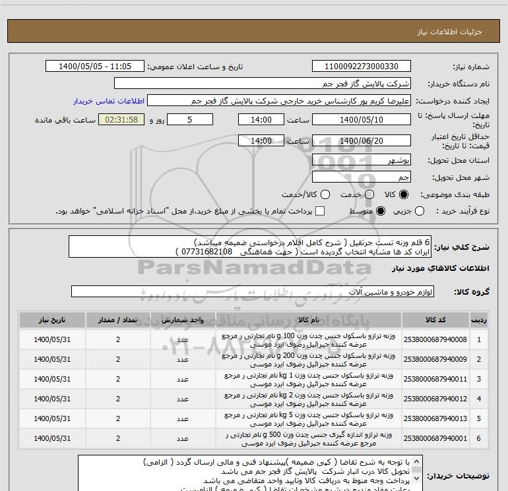
Task: Click the تعداد / مقدار column header
Action: point(118,320)
